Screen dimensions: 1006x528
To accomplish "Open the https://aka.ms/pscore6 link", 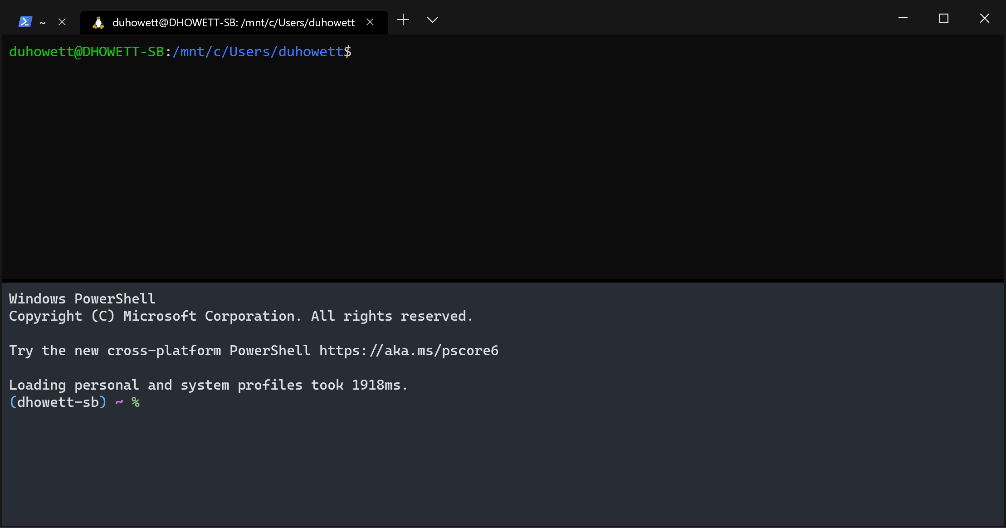I will 408,350.
